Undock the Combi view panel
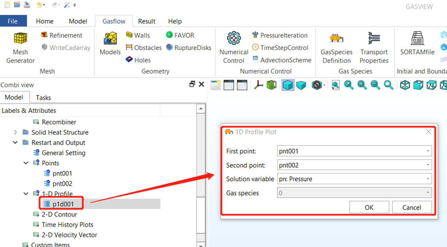 pos(192,84)
